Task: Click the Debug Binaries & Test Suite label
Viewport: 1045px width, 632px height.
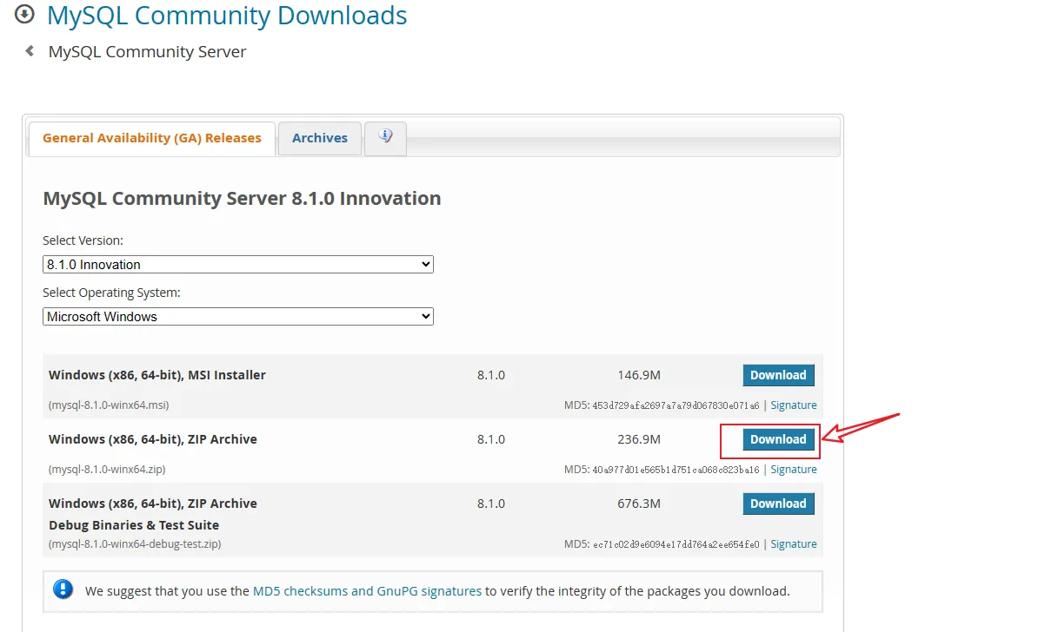Action: [x=134, y=525]
